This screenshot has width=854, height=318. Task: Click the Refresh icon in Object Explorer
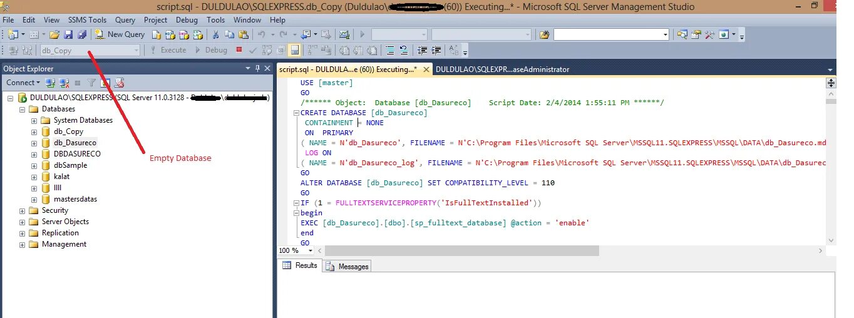105,83
